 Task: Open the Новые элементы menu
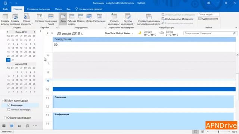pyautogui.click(x=27, y=19)
